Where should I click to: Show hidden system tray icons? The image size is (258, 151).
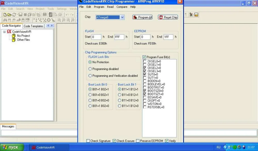(225, 147)
